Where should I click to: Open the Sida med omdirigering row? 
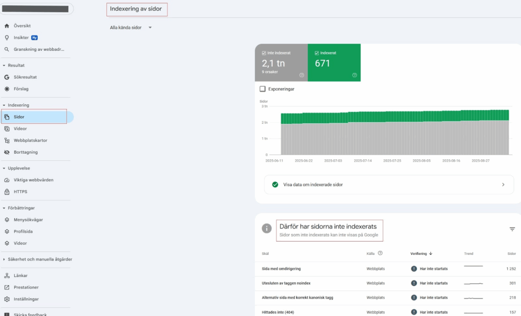point(281,269)
